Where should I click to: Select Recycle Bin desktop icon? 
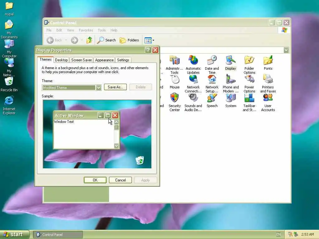point(9,85)
